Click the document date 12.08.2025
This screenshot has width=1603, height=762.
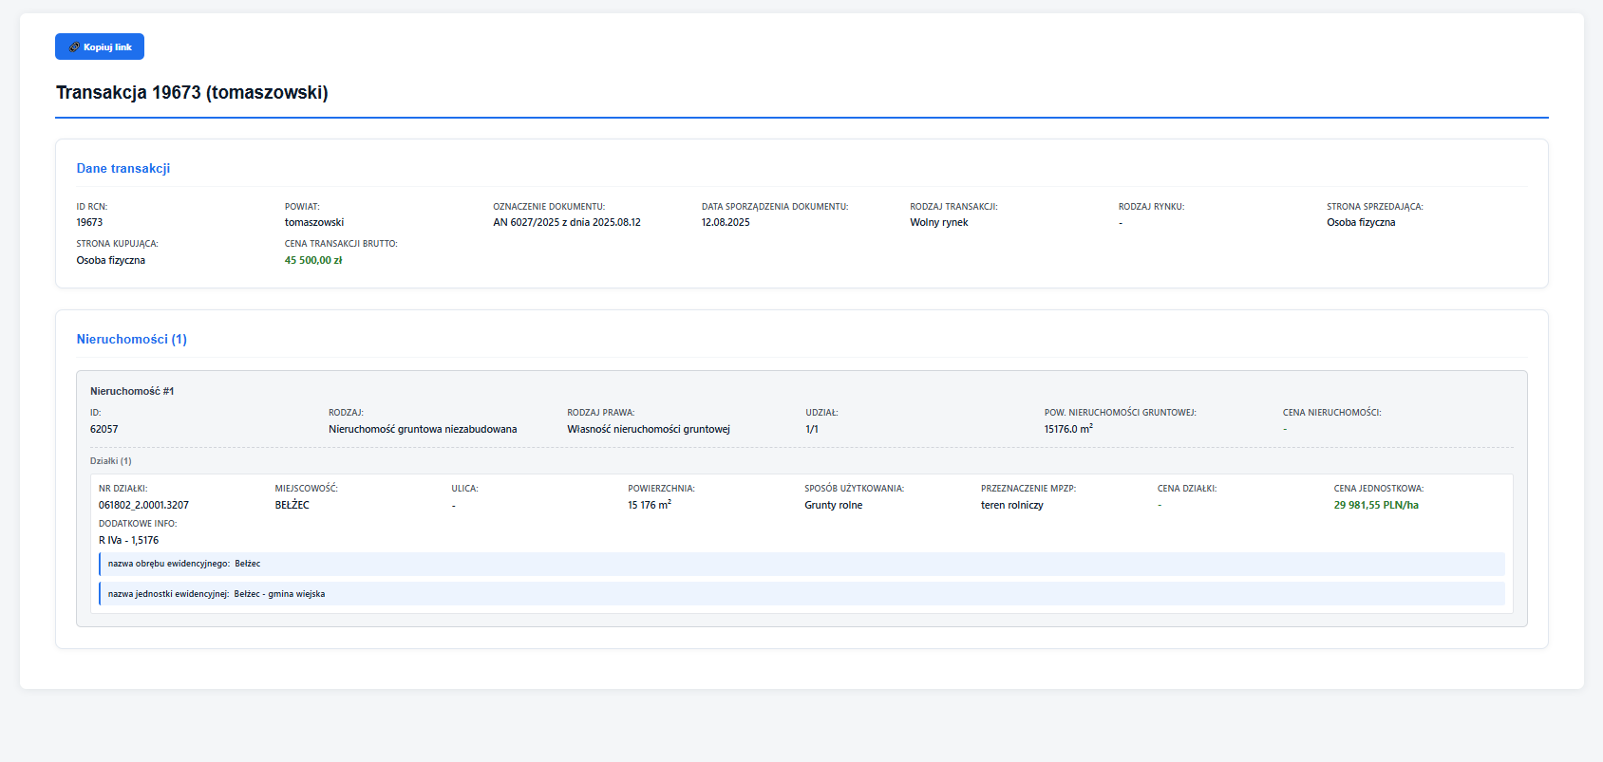726,222
